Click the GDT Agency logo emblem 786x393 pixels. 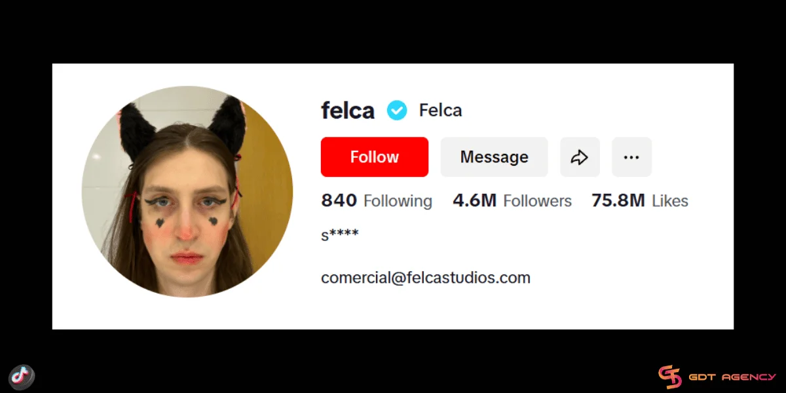tap(669, 377)
